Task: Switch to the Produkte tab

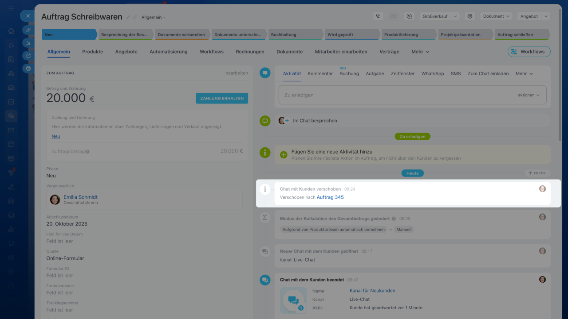Action: pos(92,52)
